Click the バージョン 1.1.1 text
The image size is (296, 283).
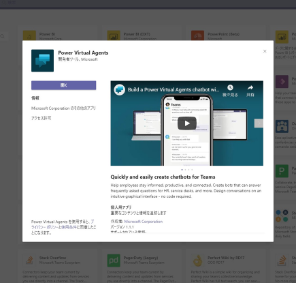(x=122, y=227)
